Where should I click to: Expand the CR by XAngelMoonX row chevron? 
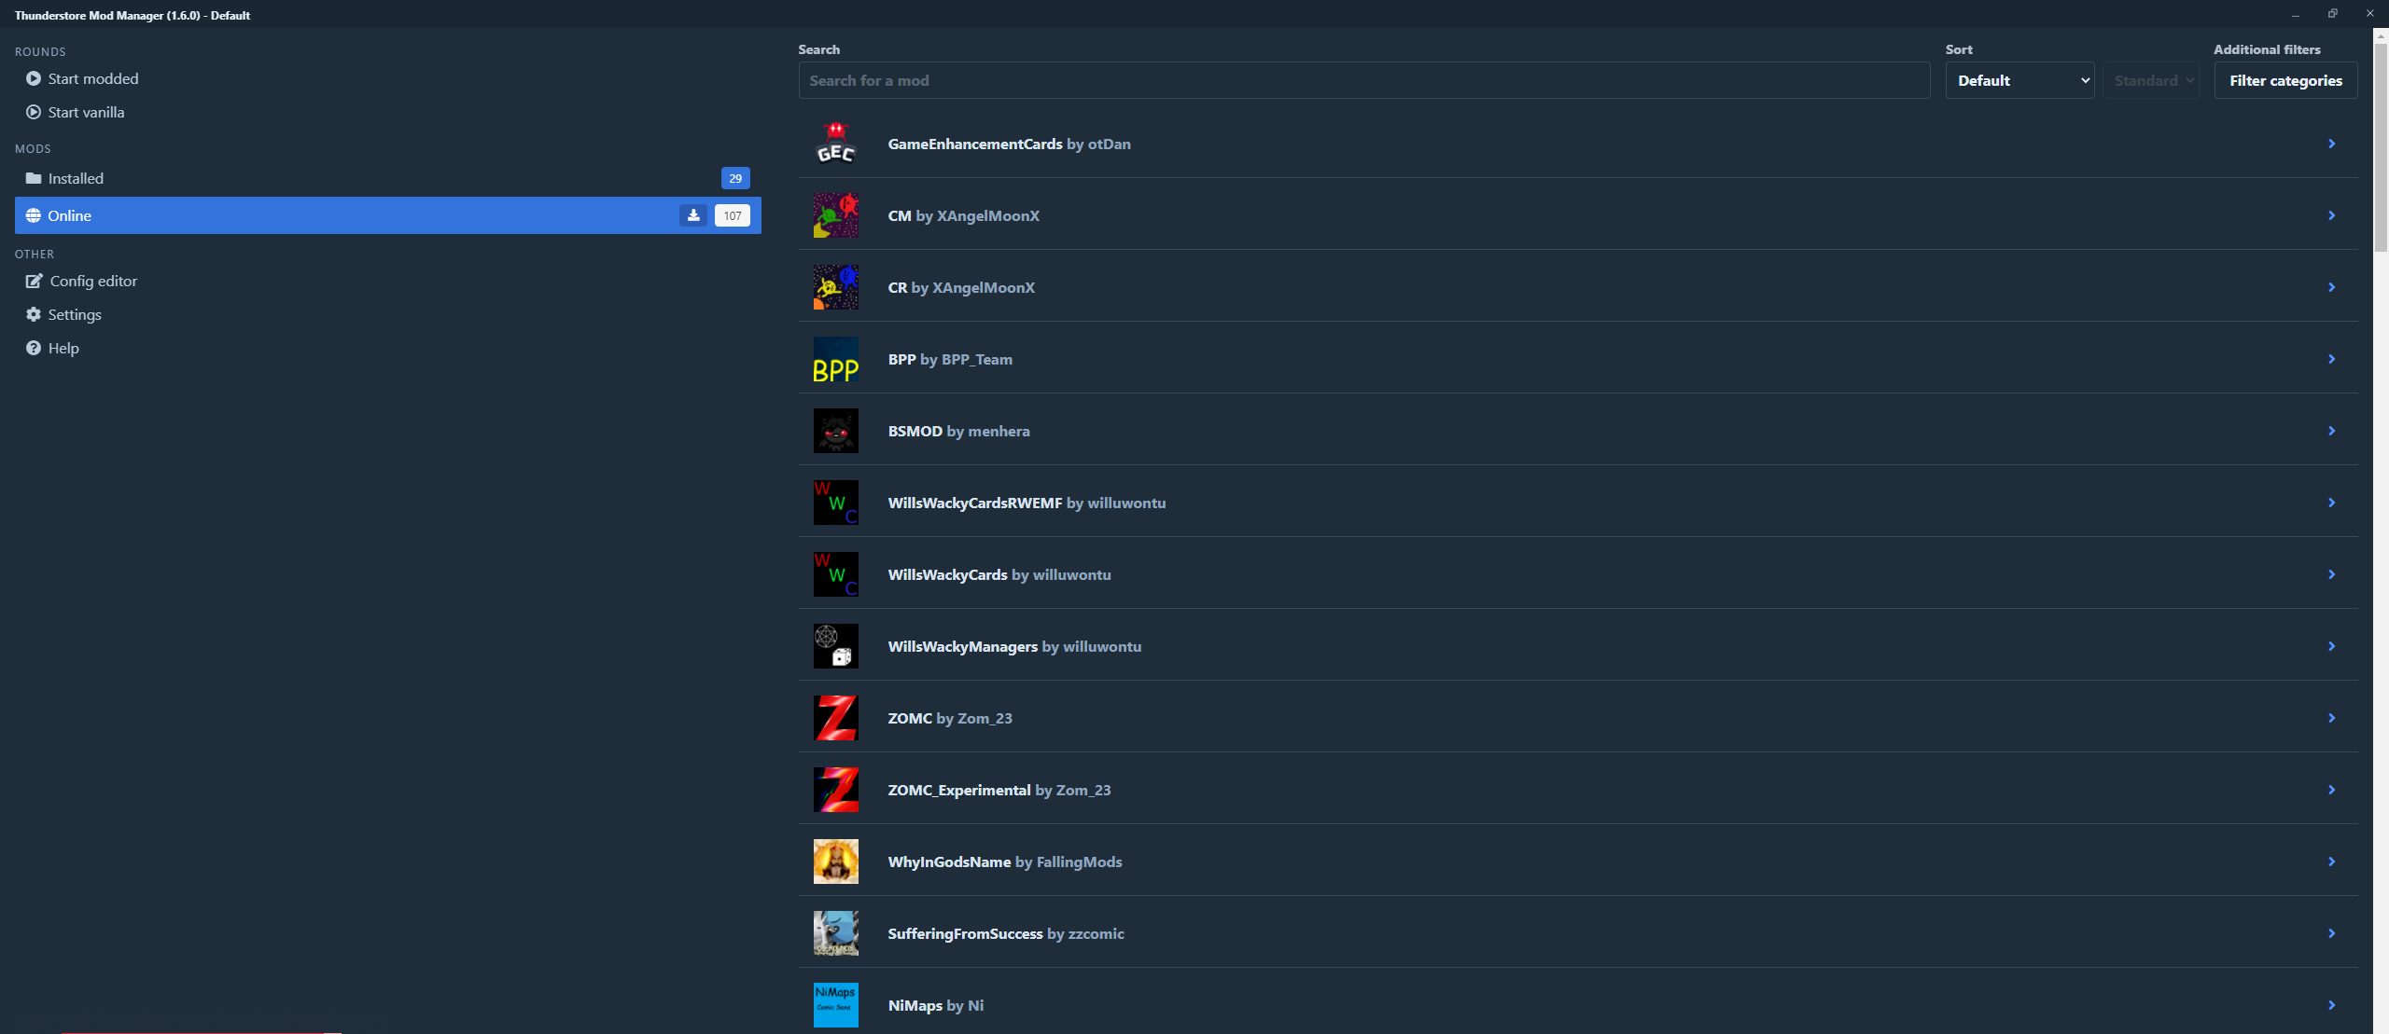[2331, 287]
